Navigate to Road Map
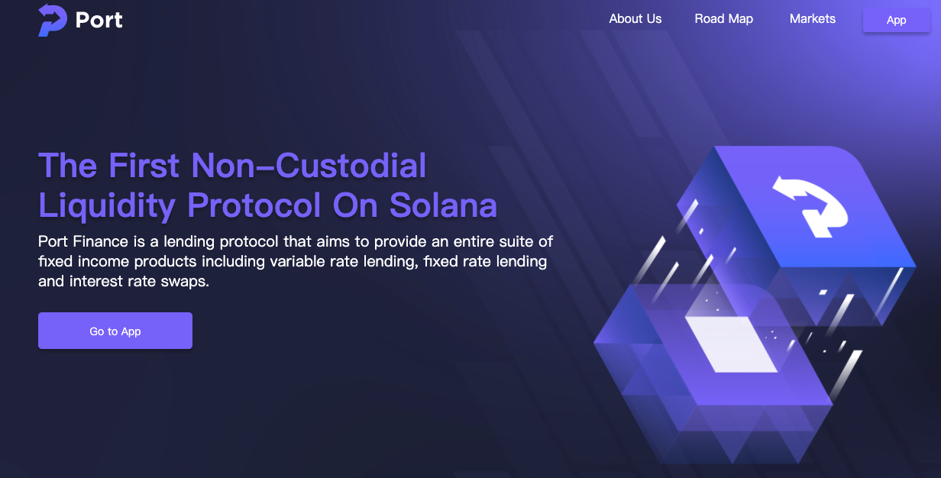The image size is (941, 478). (723, 19)
